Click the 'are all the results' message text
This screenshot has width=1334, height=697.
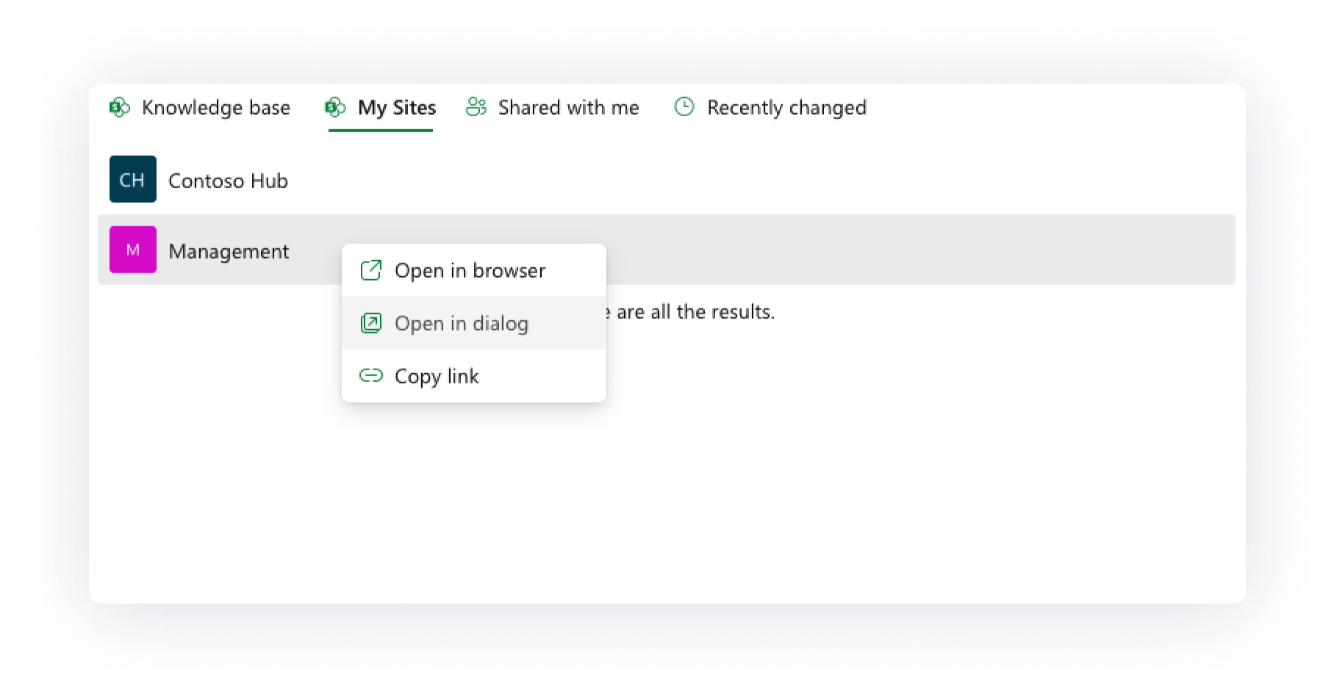pos(691,312)
